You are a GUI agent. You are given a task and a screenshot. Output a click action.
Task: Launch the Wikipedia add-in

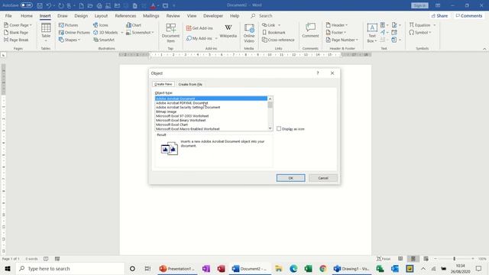coord(228,31)
